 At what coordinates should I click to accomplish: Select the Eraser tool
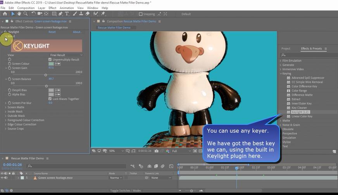coord(87,14)
